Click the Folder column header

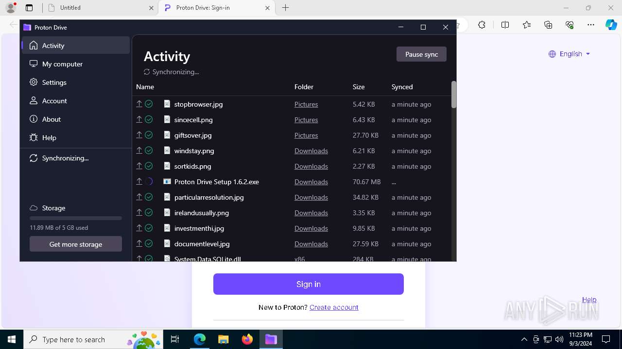(304, 87)
